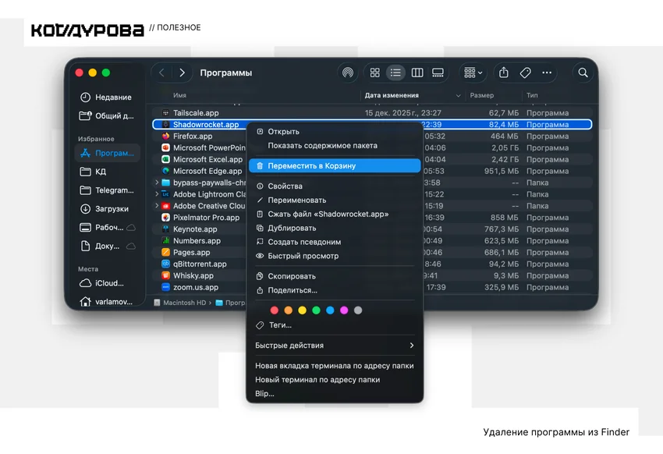Open Документы in the sidebar
This screenshot has width=663, height=454.
click(106, 246)
